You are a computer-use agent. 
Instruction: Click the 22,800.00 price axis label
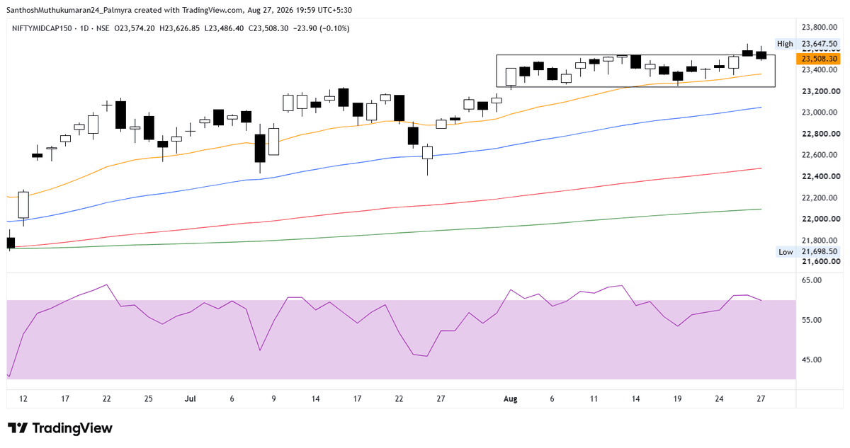(820, 134)
